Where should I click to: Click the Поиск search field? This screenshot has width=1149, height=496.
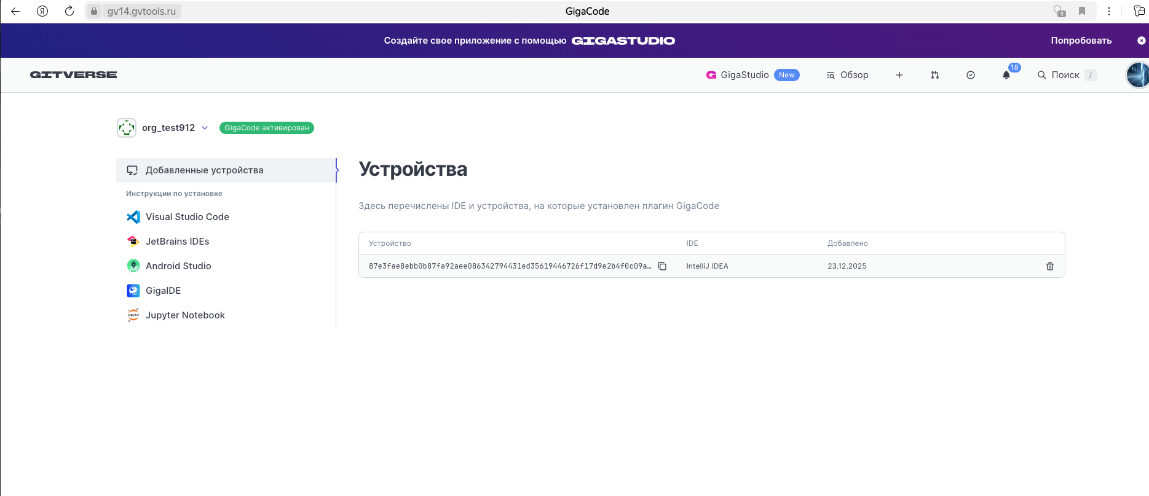point(1065,75)
